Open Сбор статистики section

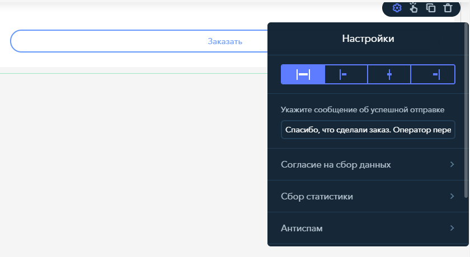[x=368, y=196]
